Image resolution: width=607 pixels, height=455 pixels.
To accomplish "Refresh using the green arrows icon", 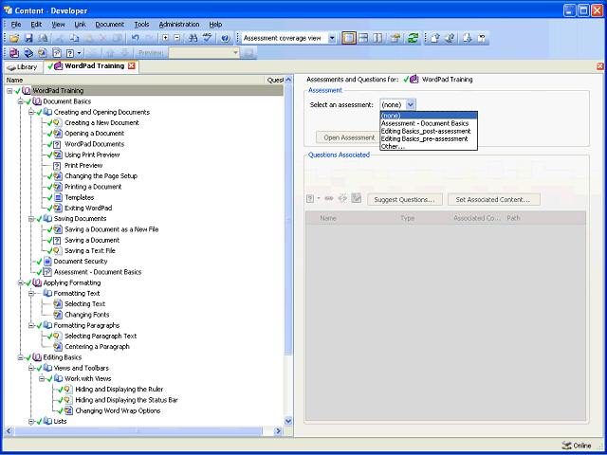I will tap(414, 38).
